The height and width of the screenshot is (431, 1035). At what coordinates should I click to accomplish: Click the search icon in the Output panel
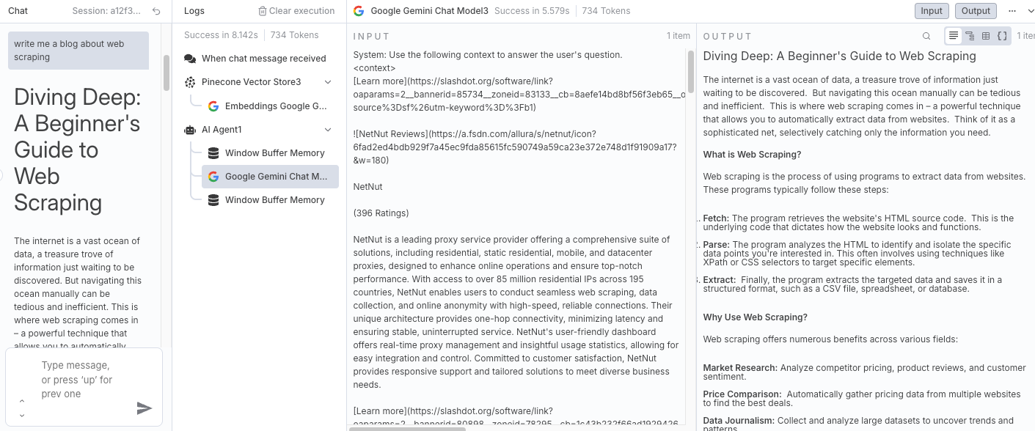point(926,36)
